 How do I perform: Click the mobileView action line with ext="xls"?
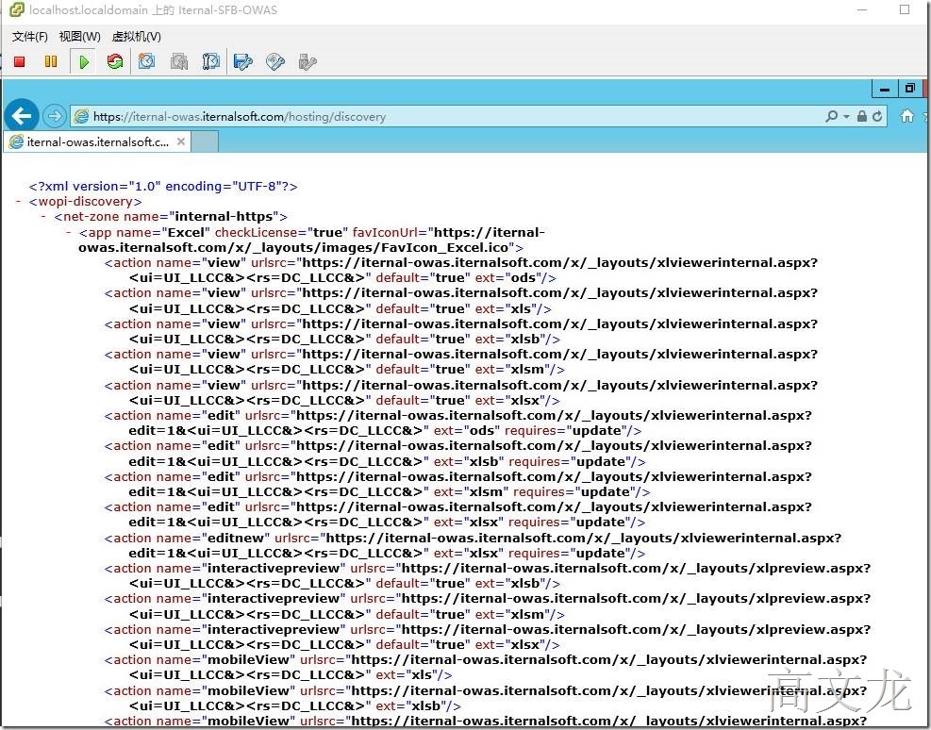click(x=486, y=668)
